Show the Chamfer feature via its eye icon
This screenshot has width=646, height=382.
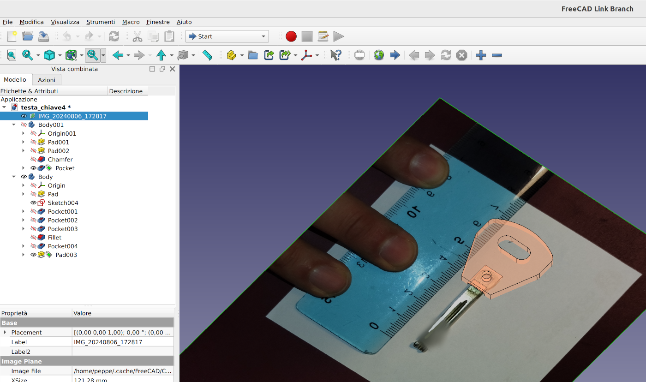(33, 160)
